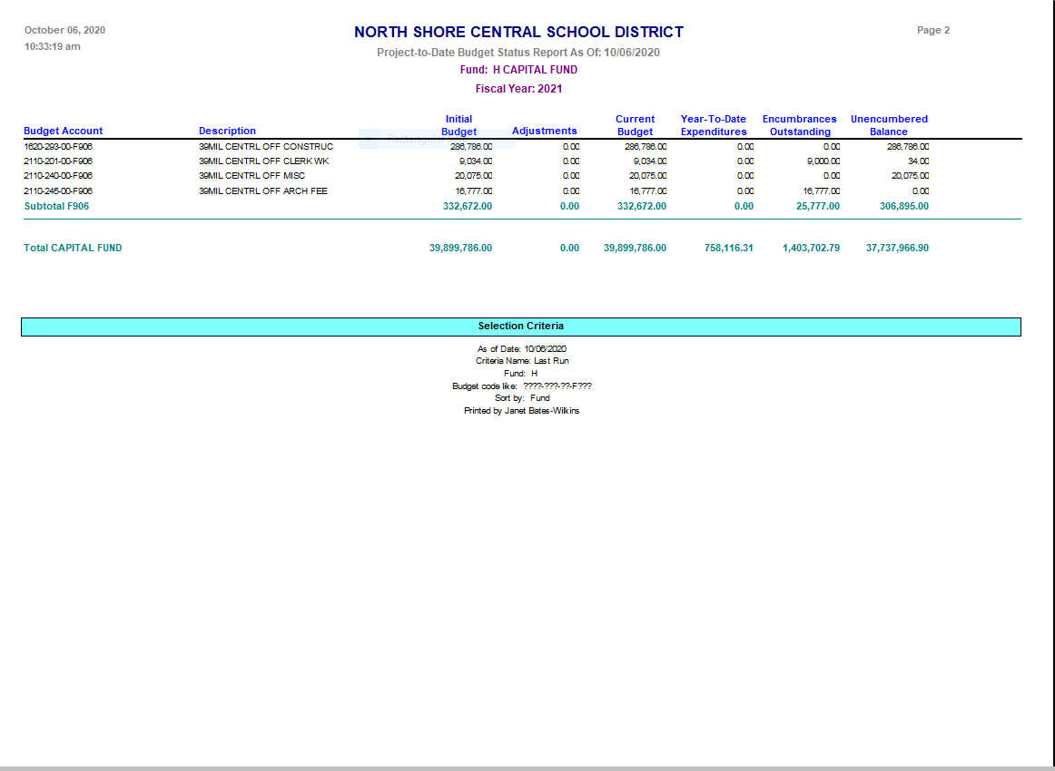Click CONSTRUC row Unencumbered Balance '286,786.00'
The image size is (1055, 771).
click(x=908, y=147)
